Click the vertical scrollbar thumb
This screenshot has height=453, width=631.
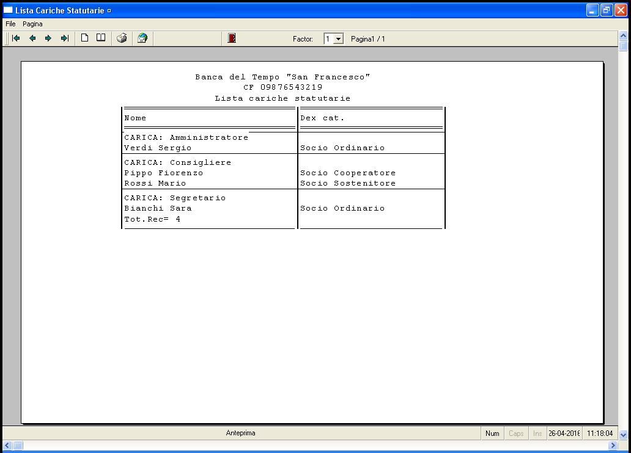[623, 45]
